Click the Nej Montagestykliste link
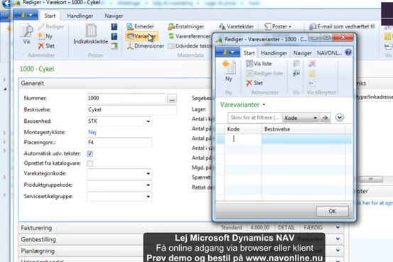Viewport: 393px width, 262px height. tap(92, 132)
